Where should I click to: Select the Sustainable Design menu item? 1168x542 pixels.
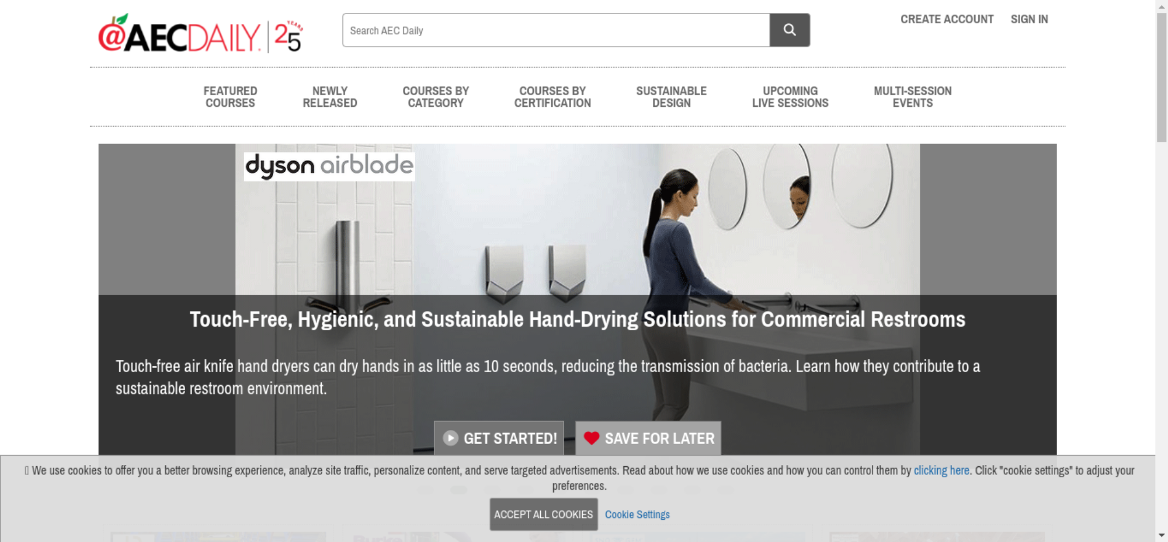(672, 97)
